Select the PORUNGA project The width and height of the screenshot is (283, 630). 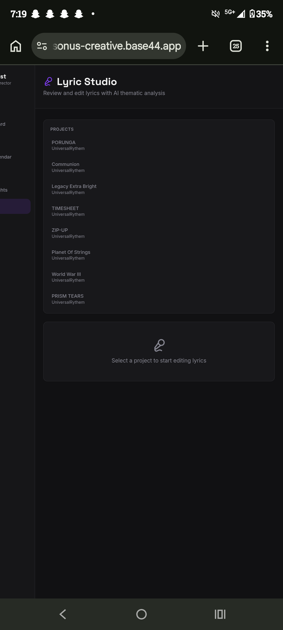(159, 145)
